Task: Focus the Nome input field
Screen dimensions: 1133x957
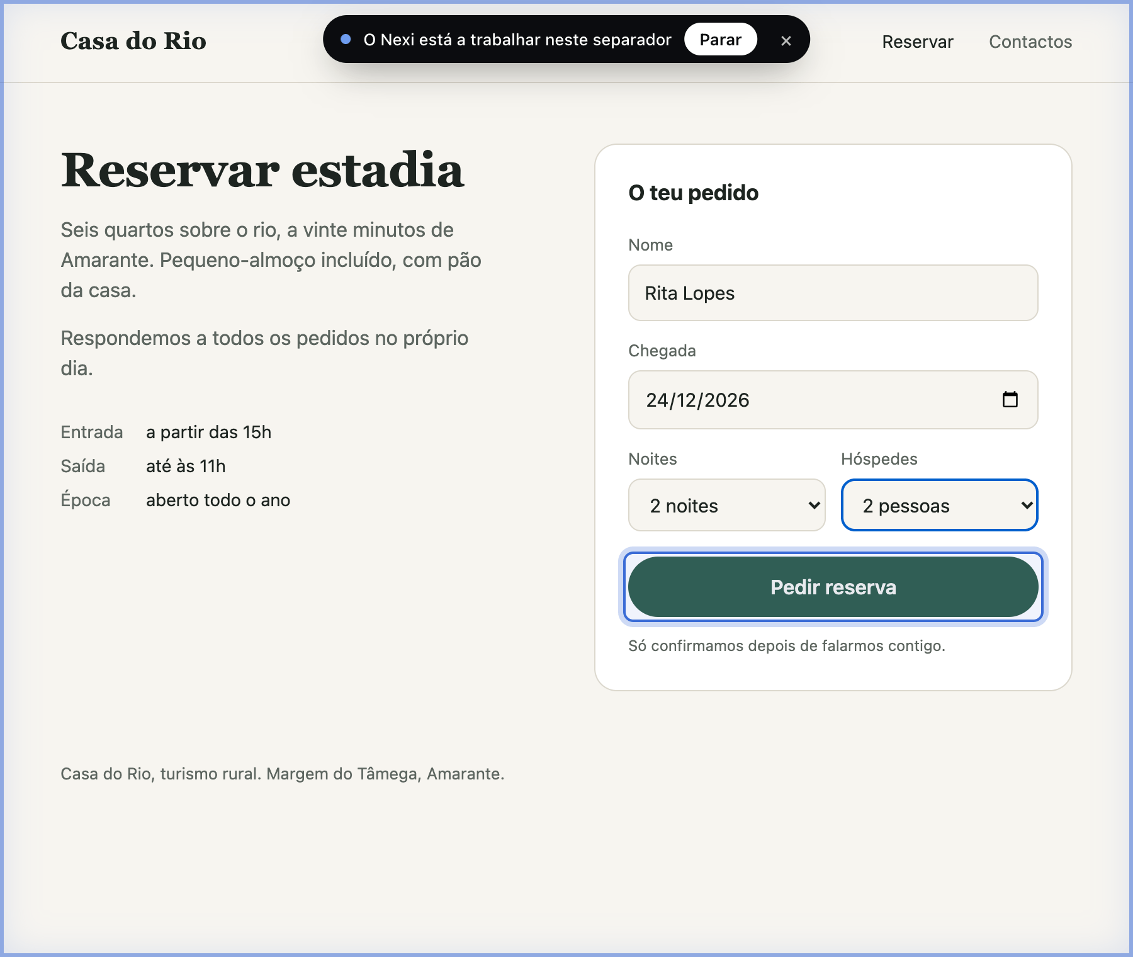Action: coord(833,293)
